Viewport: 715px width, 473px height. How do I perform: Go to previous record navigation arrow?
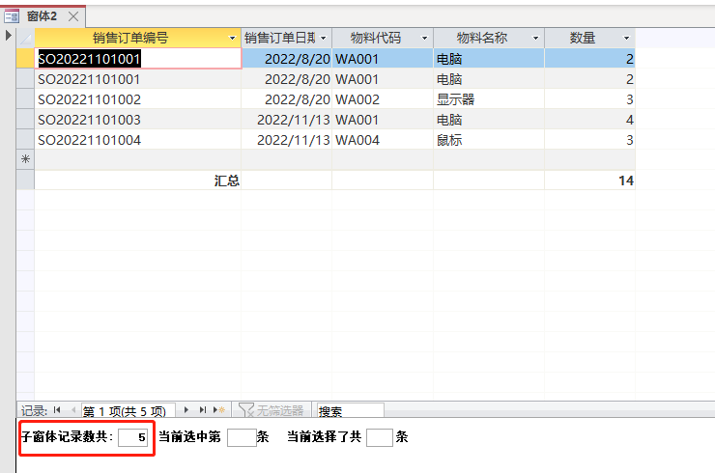(x=73, y=410)
